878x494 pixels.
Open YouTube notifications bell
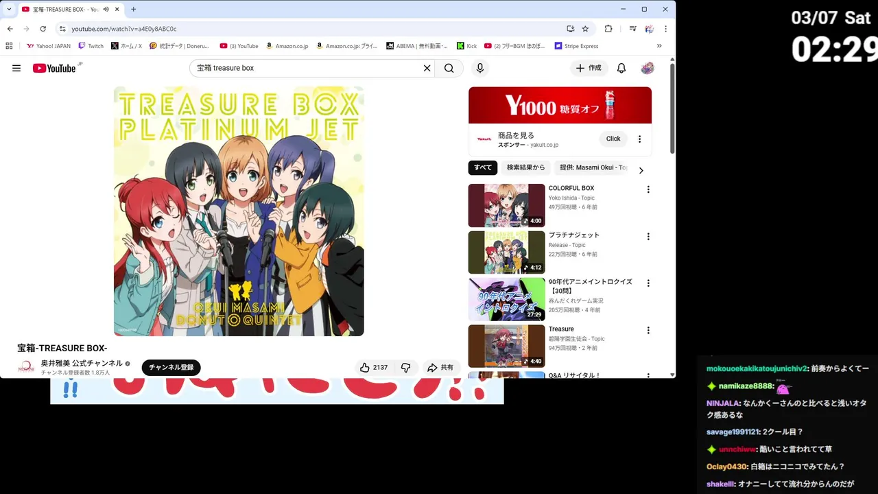(x=621, y=68)
